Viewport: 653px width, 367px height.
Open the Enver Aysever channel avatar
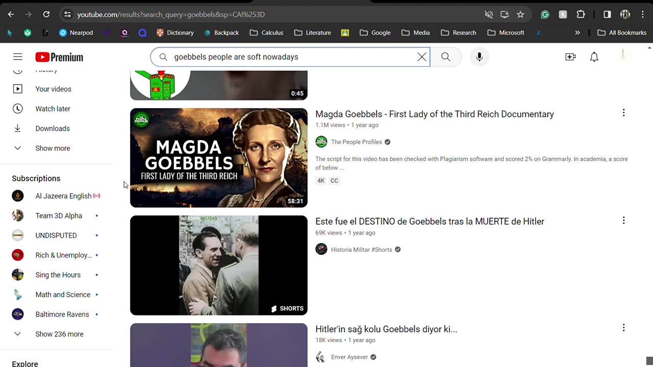click(321, 357)
